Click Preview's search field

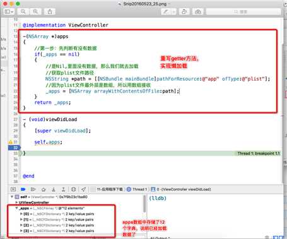click(x=243, y=11)
